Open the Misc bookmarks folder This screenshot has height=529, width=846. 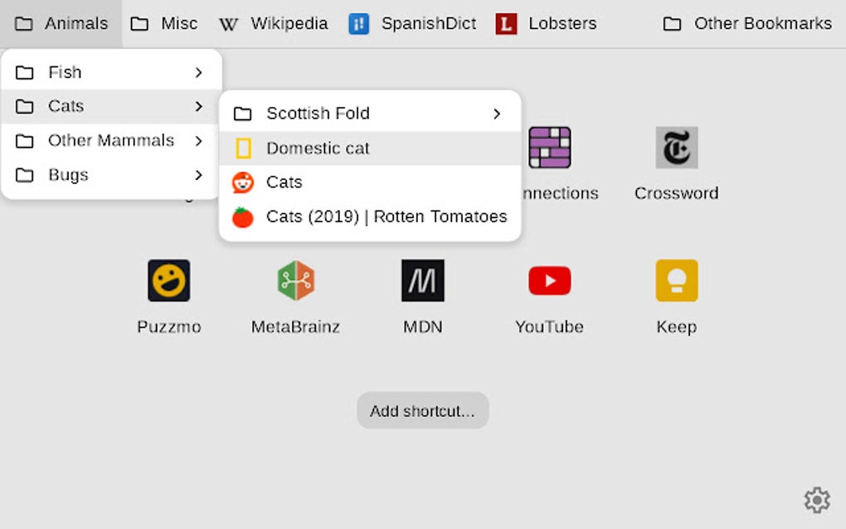click(164, 24)
